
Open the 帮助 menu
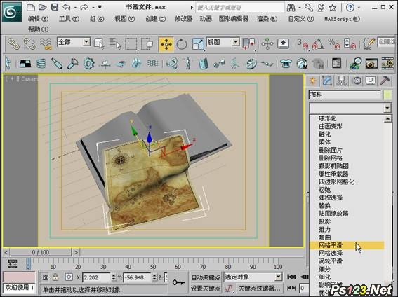click(38, 29)
